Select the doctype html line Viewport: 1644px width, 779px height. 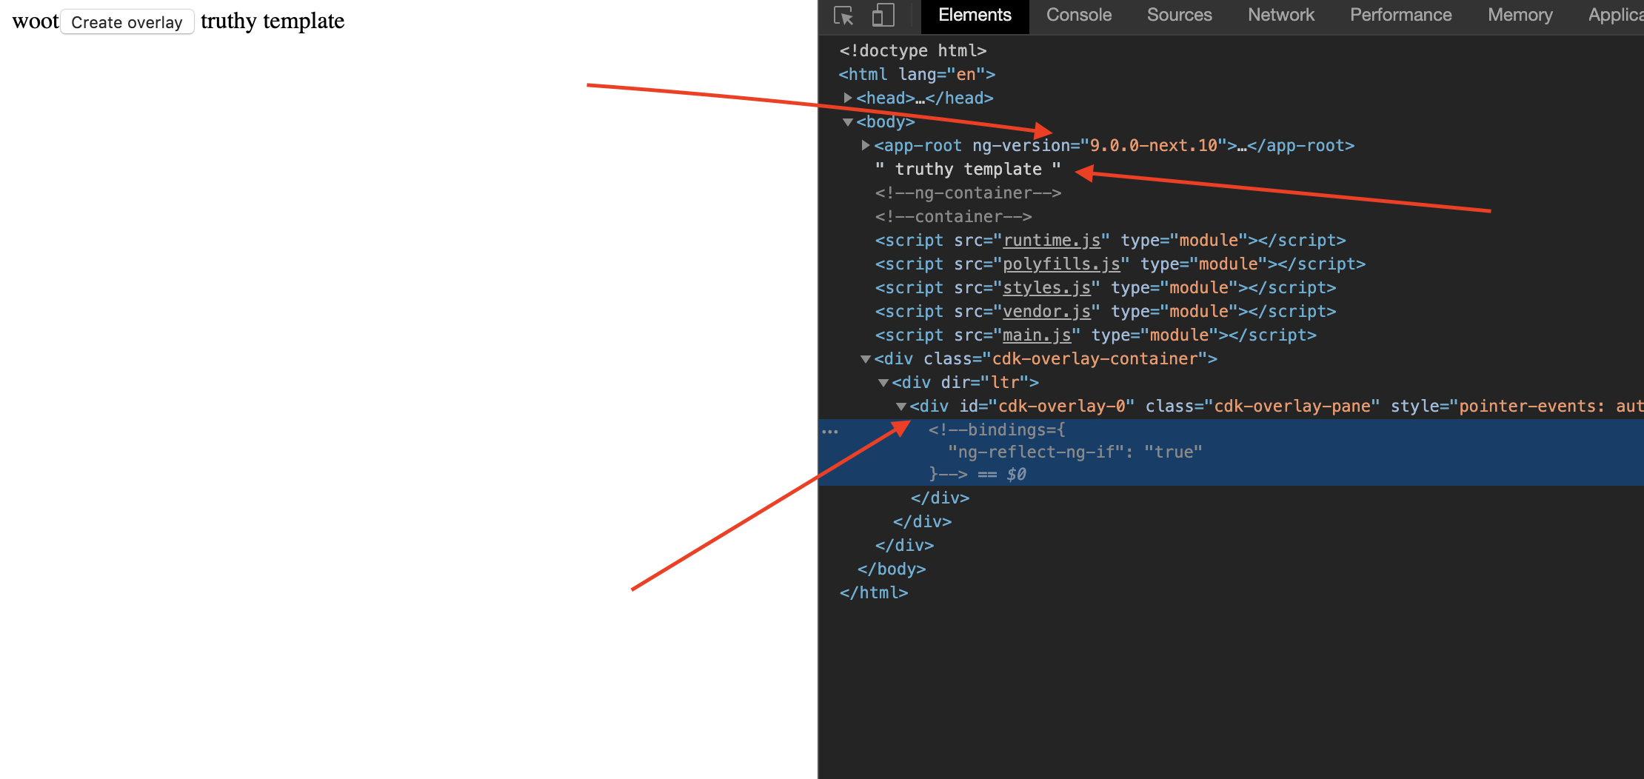pyautogui.click(x=912, y=50)
